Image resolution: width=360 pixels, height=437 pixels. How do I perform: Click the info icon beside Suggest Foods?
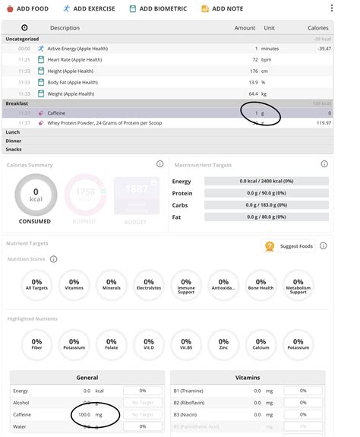(323, 245)
